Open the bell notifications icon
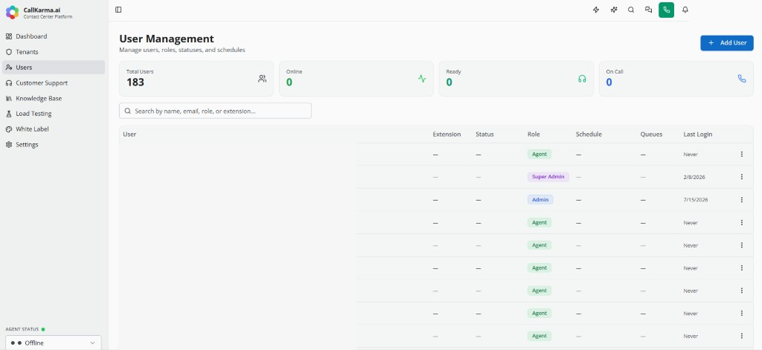 pyautogui.click(x=685, y=10)
